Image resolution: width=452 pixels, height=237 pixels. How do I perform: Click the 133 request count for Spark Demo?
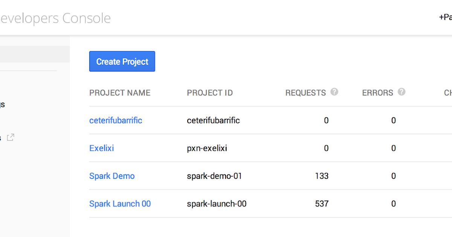coord(321,176)
